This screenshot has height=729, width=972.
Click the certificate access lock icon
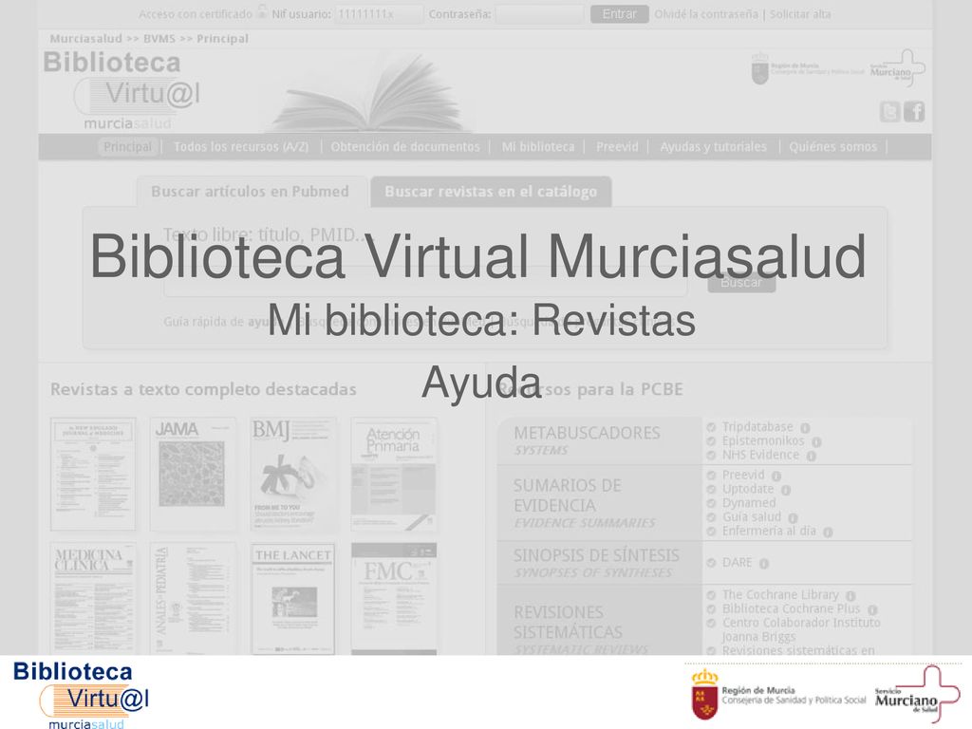click(262, 11)
